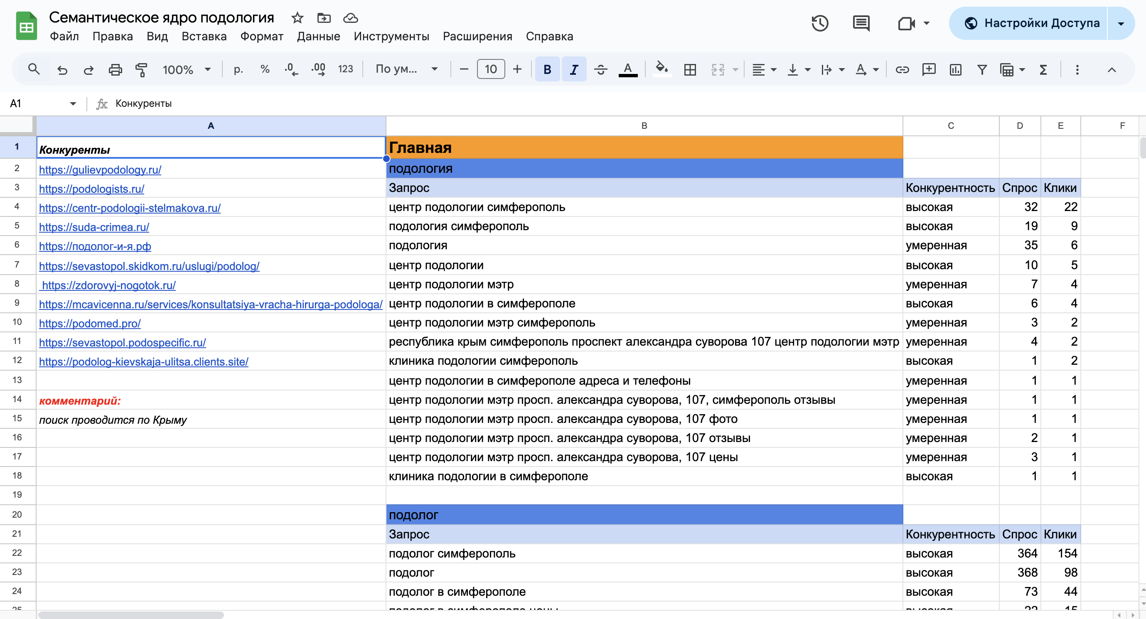Image resolution: width=1146 pixels, height=619 pixels.
Task: Toggle bold formatting off
Action: click(547, 70)
